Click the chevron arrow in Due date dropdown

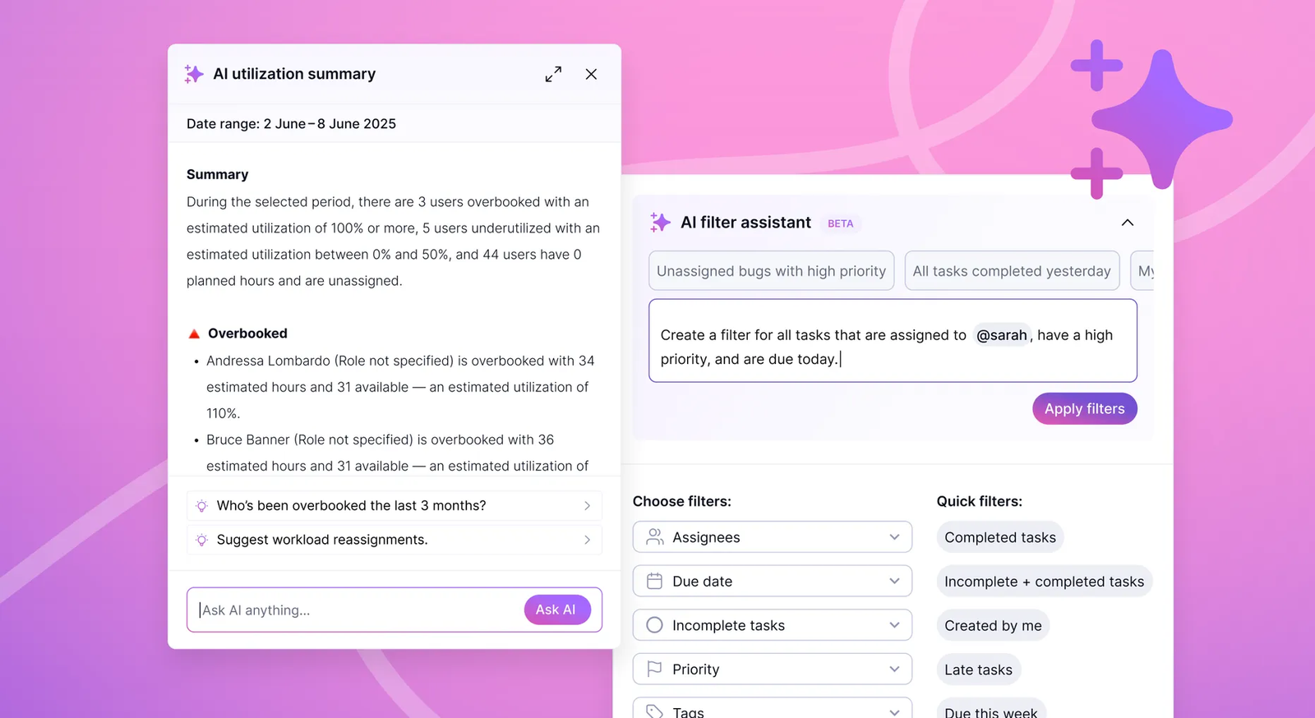894,582
